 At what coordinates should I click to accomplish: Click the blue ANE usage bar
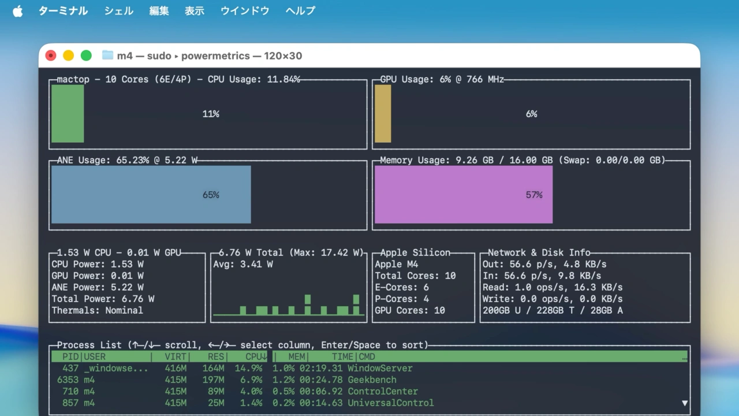(150, 195)
